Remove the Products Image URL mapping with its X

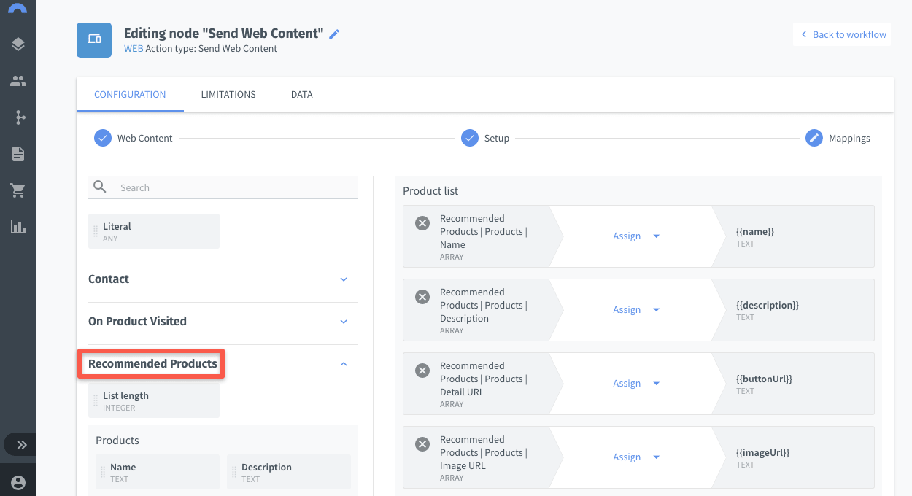pyautogui.click(x=422, y=444)
